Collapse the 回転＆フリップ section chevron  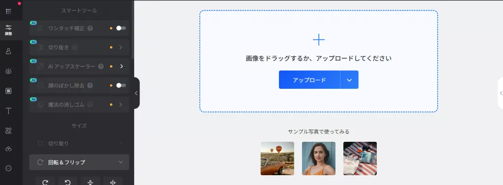click(x=121, y=162)
